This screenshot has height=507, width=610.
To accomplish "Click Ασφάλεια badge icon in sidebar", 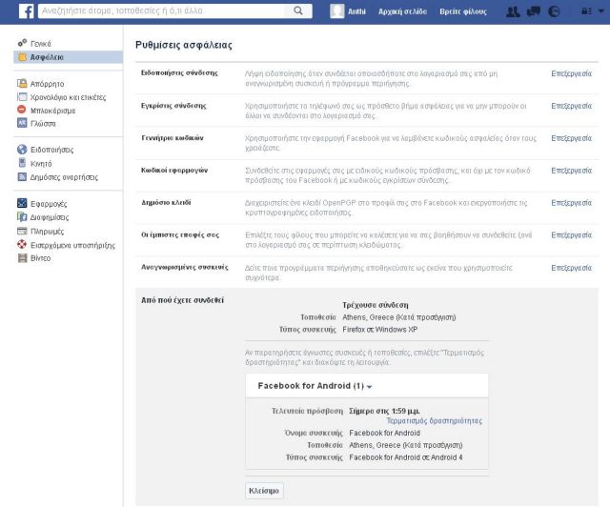I will (x=23, y=57).
